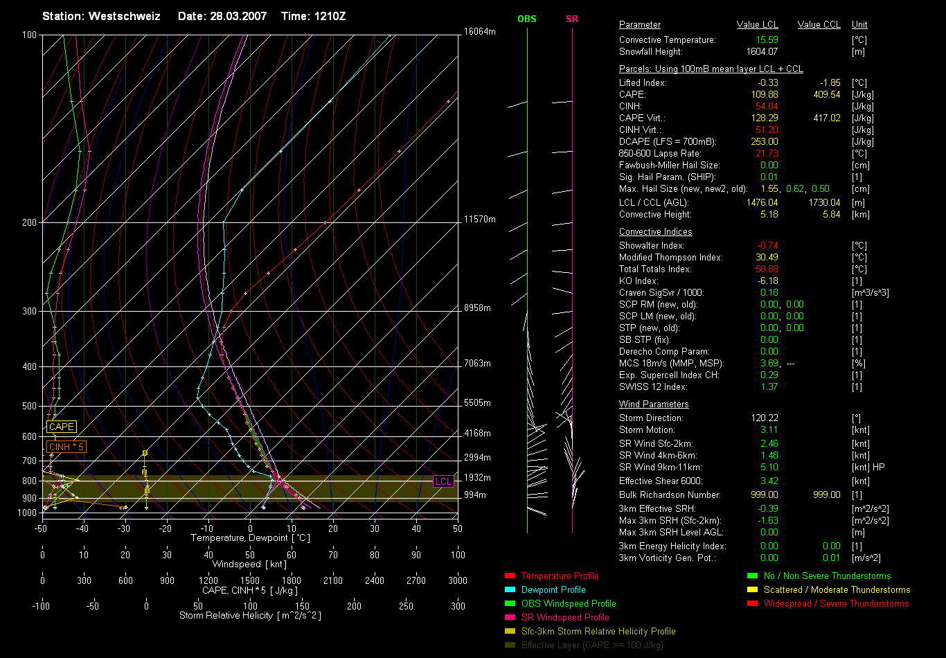946x658 pixels.
Task: Click the Value LCL column header
Action: pos(757,25)
